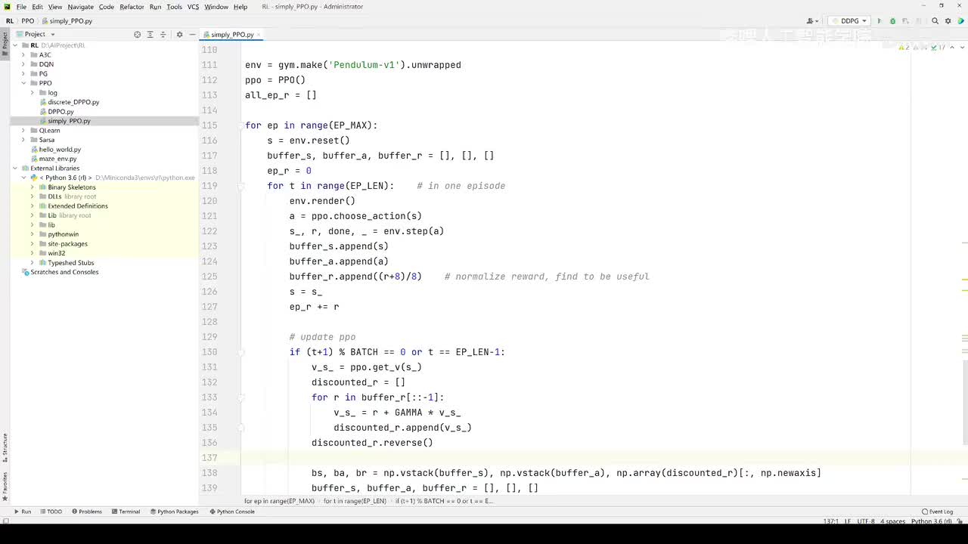Open the Event Log from status bar
Screen dimensions: 968x544
938,512
